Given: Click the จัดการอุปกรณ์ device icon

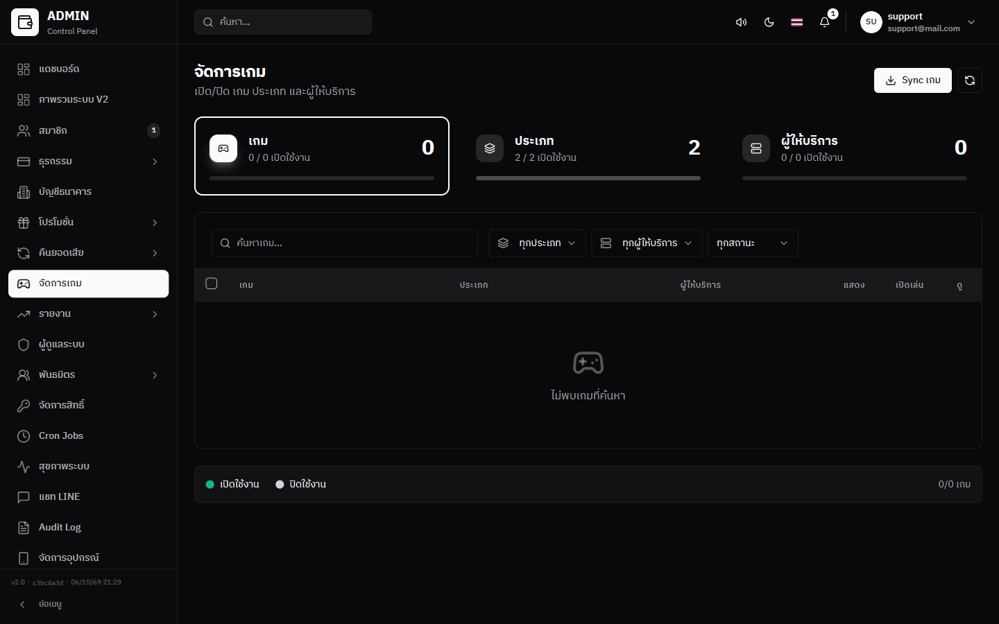Looking at the screenshot, I should click(x=24, y=558).
